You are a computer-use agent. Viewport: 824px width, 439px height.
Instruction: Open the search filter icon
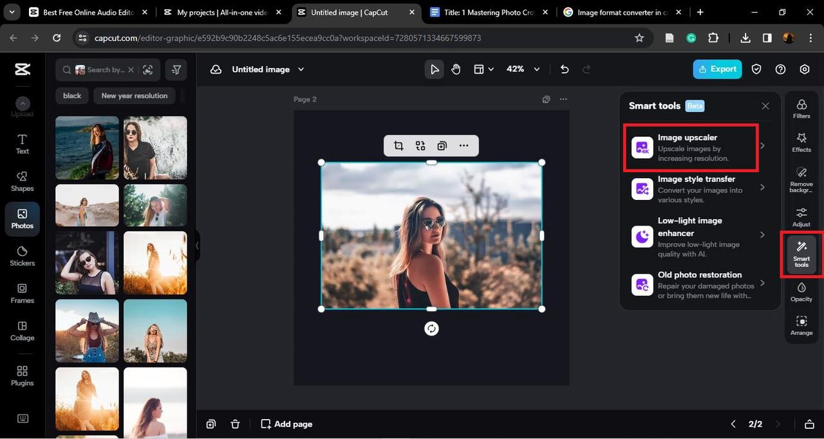point(176,69)
